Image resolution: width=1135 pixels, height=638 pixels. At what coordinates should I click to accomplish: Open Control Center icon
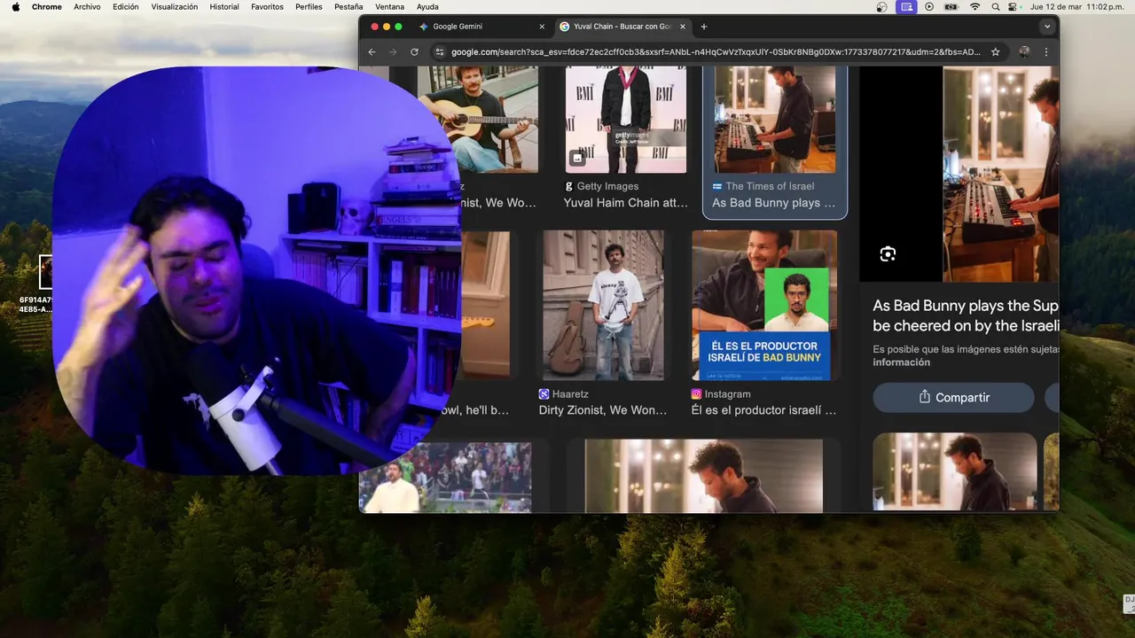1013,7
